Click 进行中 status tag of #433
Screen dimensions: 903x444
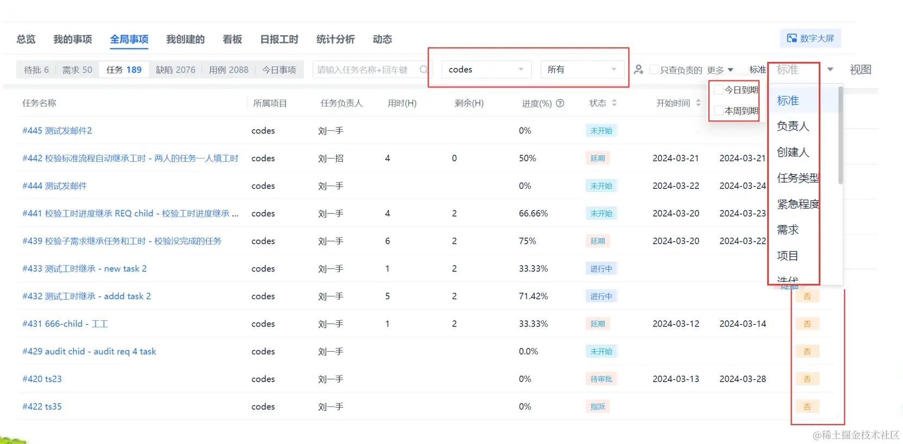coord(601,269)
